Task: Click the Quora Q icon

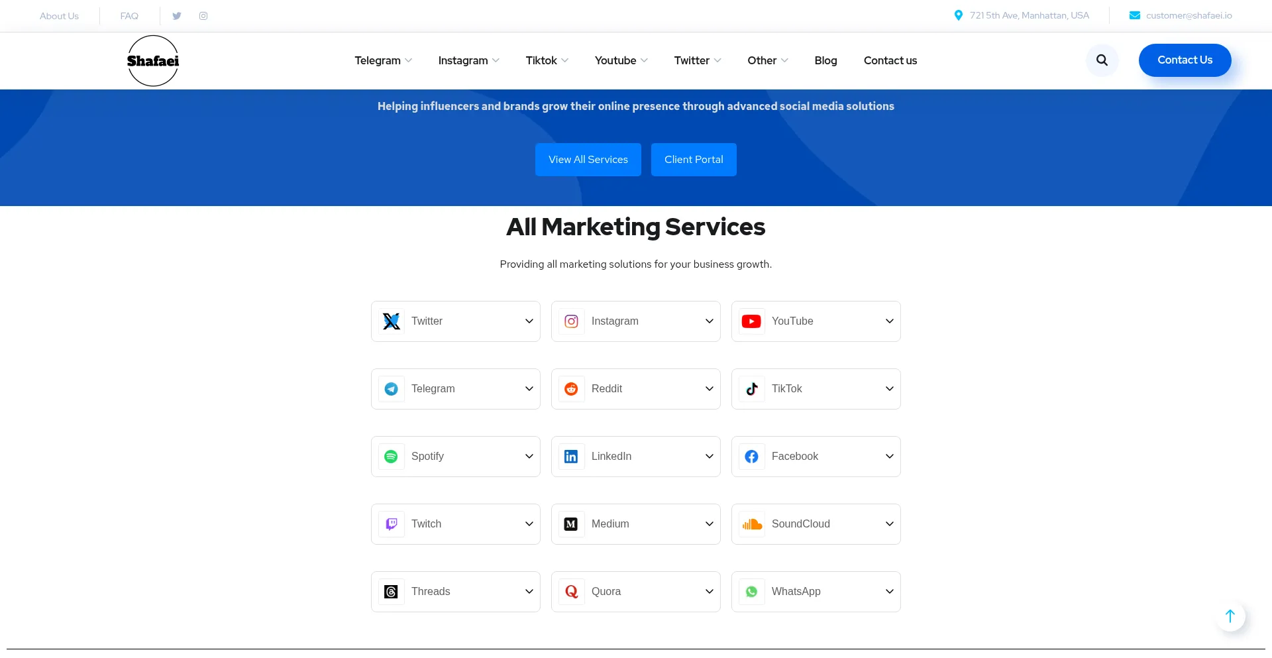Action: coord(571,592)
